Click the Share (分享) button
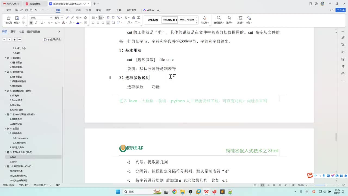348x196 pixels. click(341, 10)
